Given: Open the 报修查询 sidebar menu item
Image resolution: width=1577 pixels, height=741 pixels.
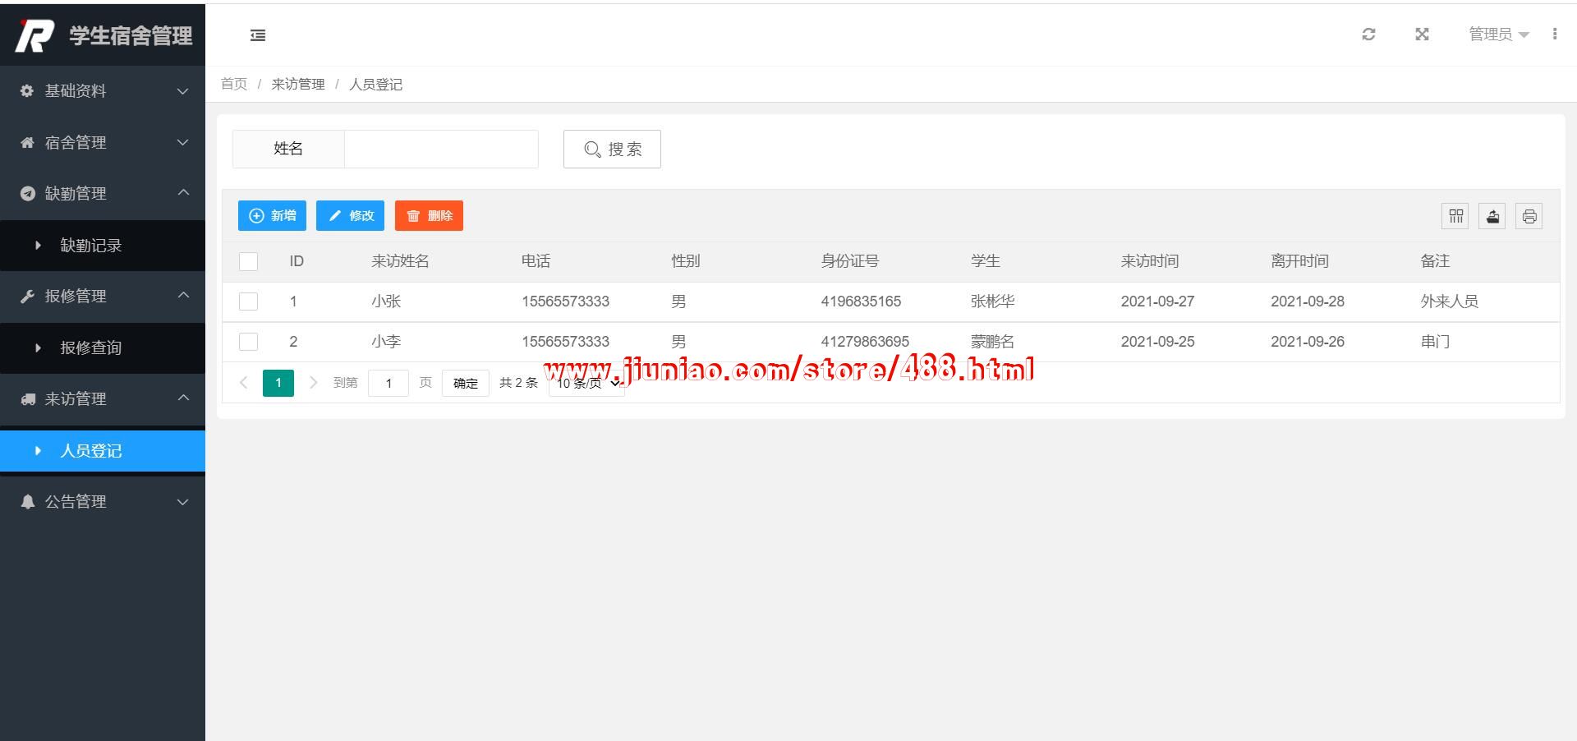Looking at the screenshot, I should [x=91, y=348].
